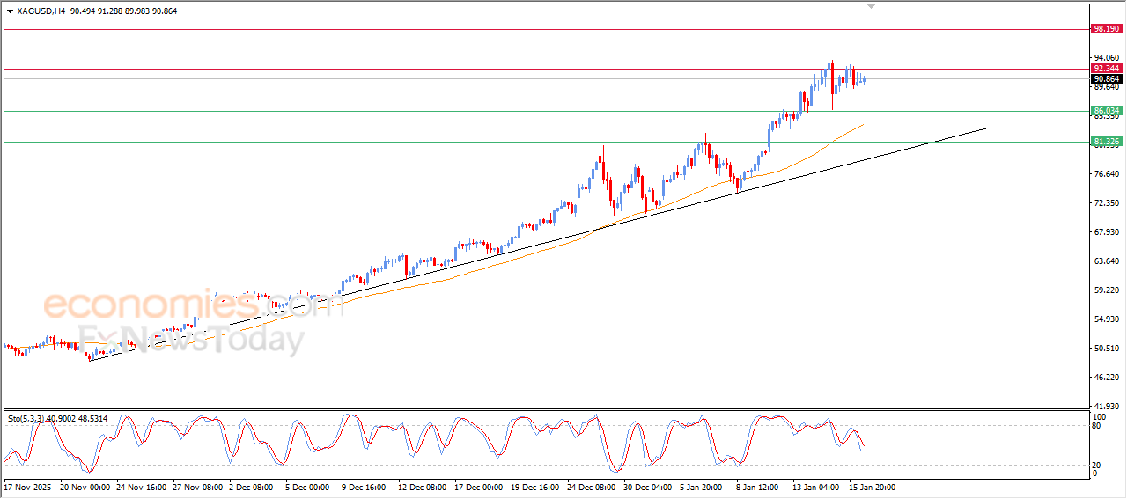Click the 72.350 value on price axis

click(1106, 203)
